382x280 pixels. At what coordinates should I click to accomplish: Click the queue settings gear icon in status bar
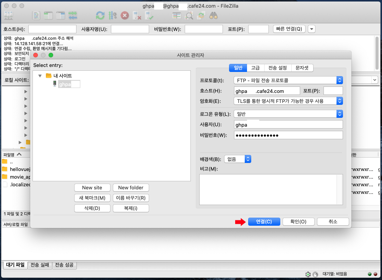308,274
